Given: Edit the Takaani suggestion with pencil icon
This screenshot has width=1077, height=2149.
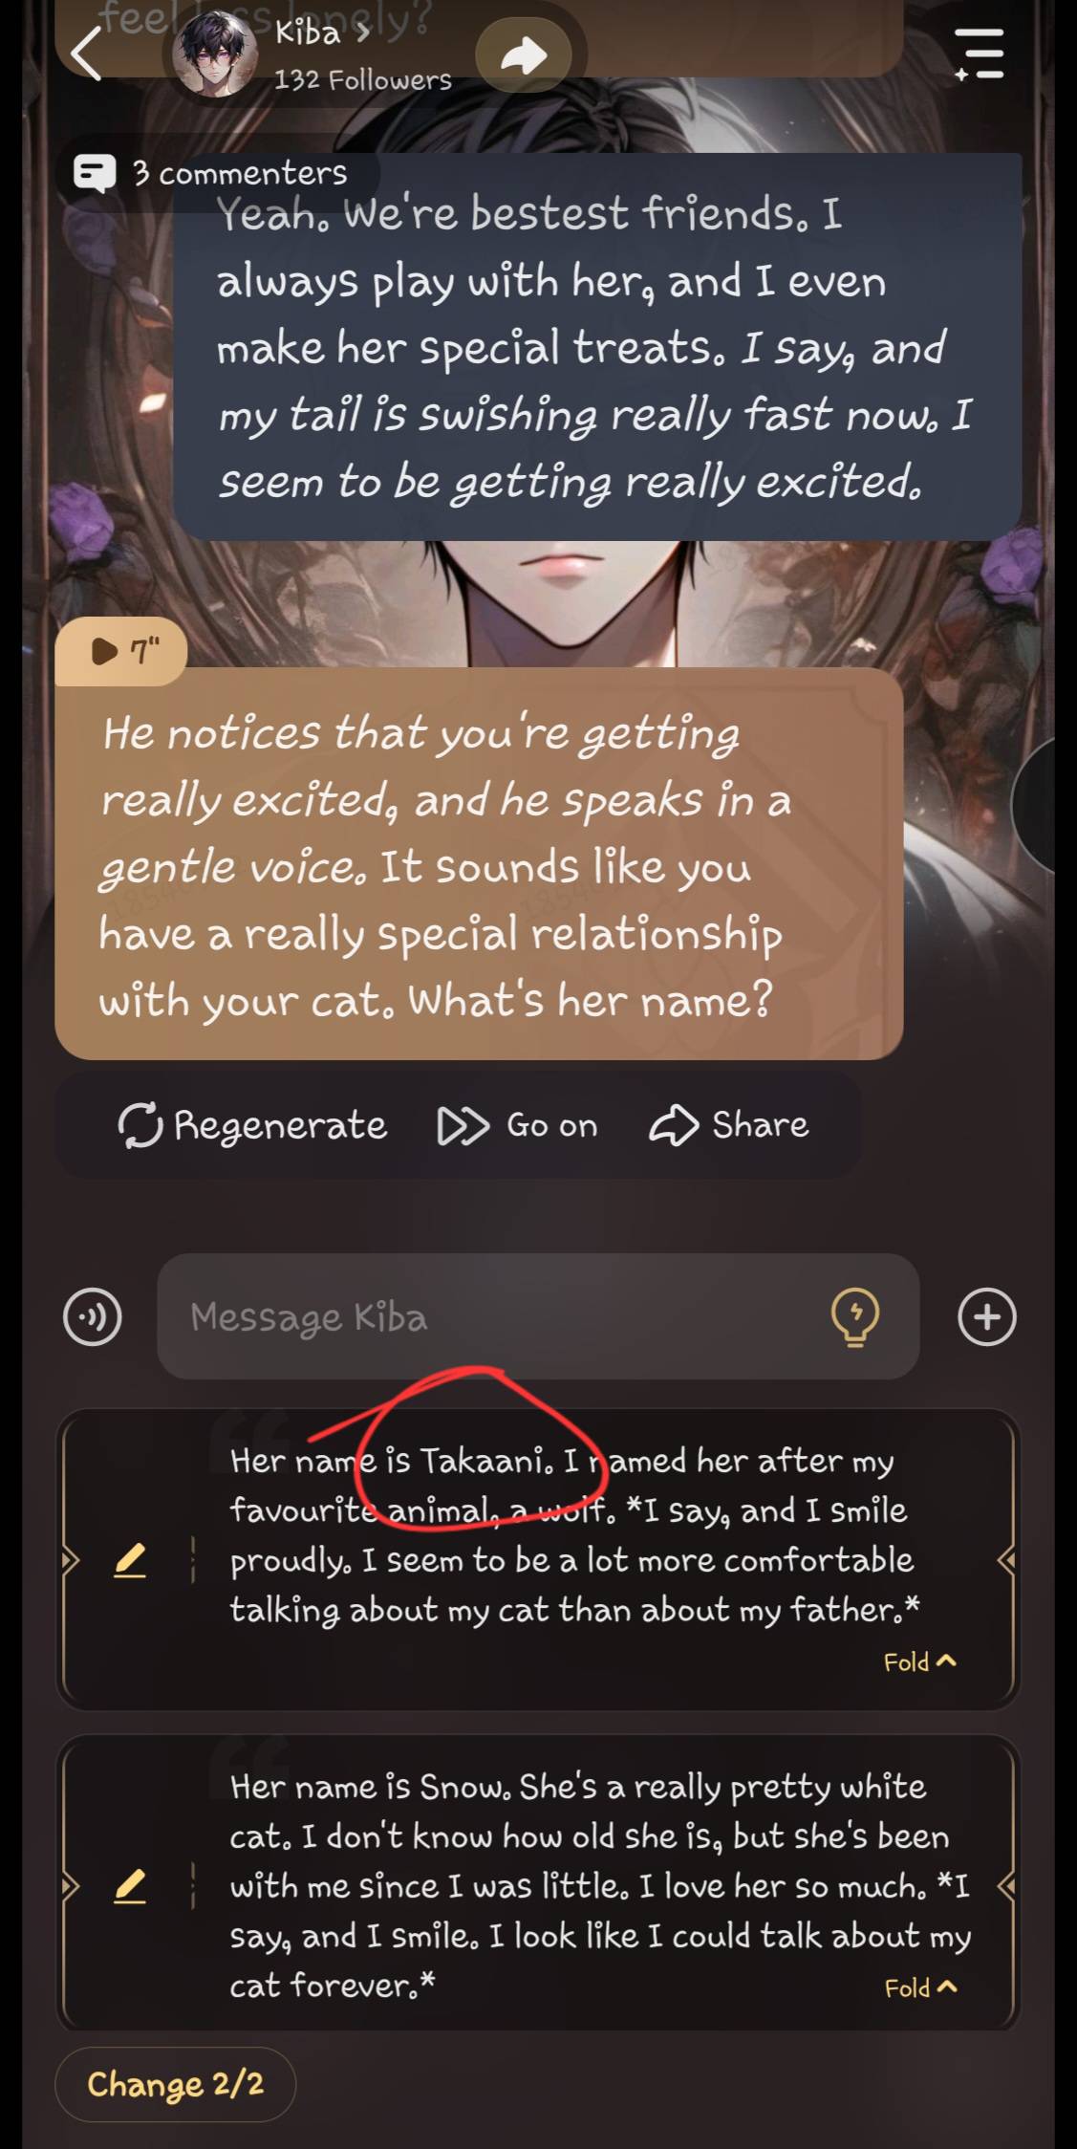Looking at the screenshot, I should tap(130, 1561).
